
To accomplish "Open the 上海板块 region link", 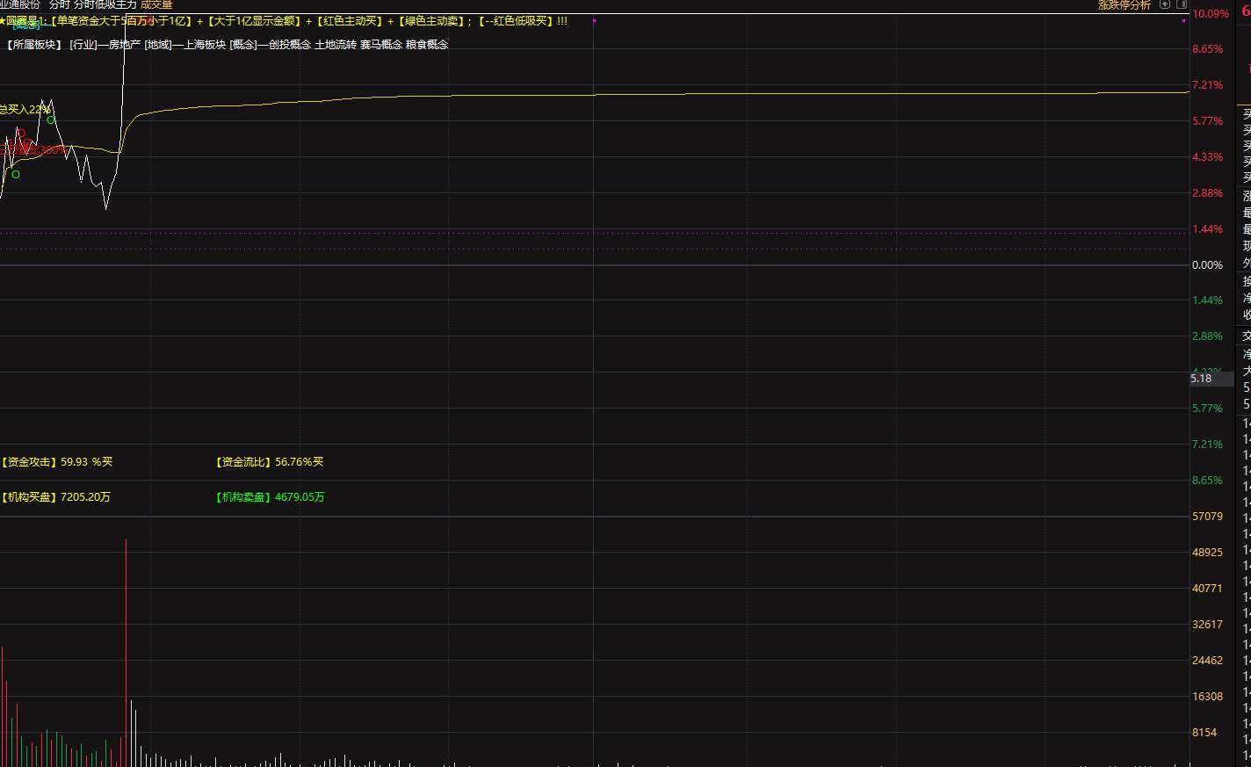I will [x=205, y=45].
